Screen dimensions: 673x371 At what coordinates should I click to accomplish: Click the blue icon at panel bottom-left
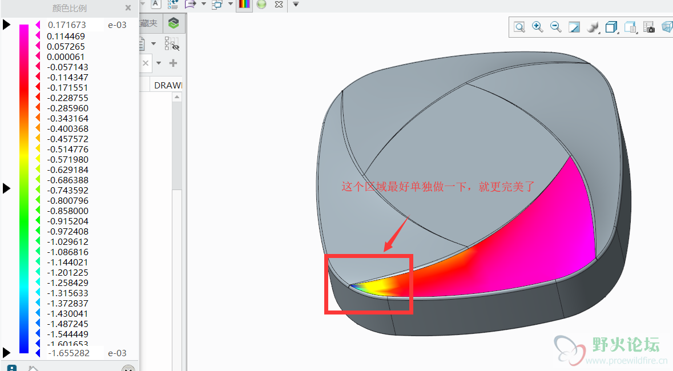click(12, 368)
